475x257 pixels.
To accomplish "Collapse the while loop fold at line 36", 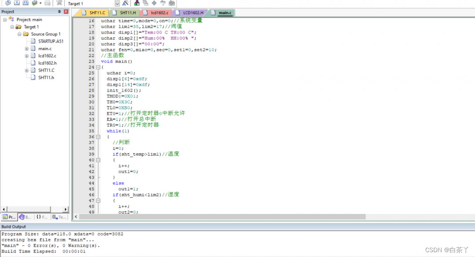I will [98, 137].
